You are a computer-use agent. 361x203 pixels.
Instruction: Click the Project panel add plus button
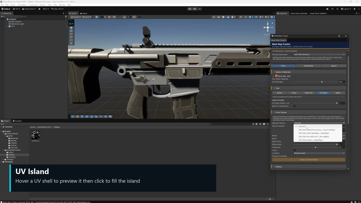pos(2,124)
